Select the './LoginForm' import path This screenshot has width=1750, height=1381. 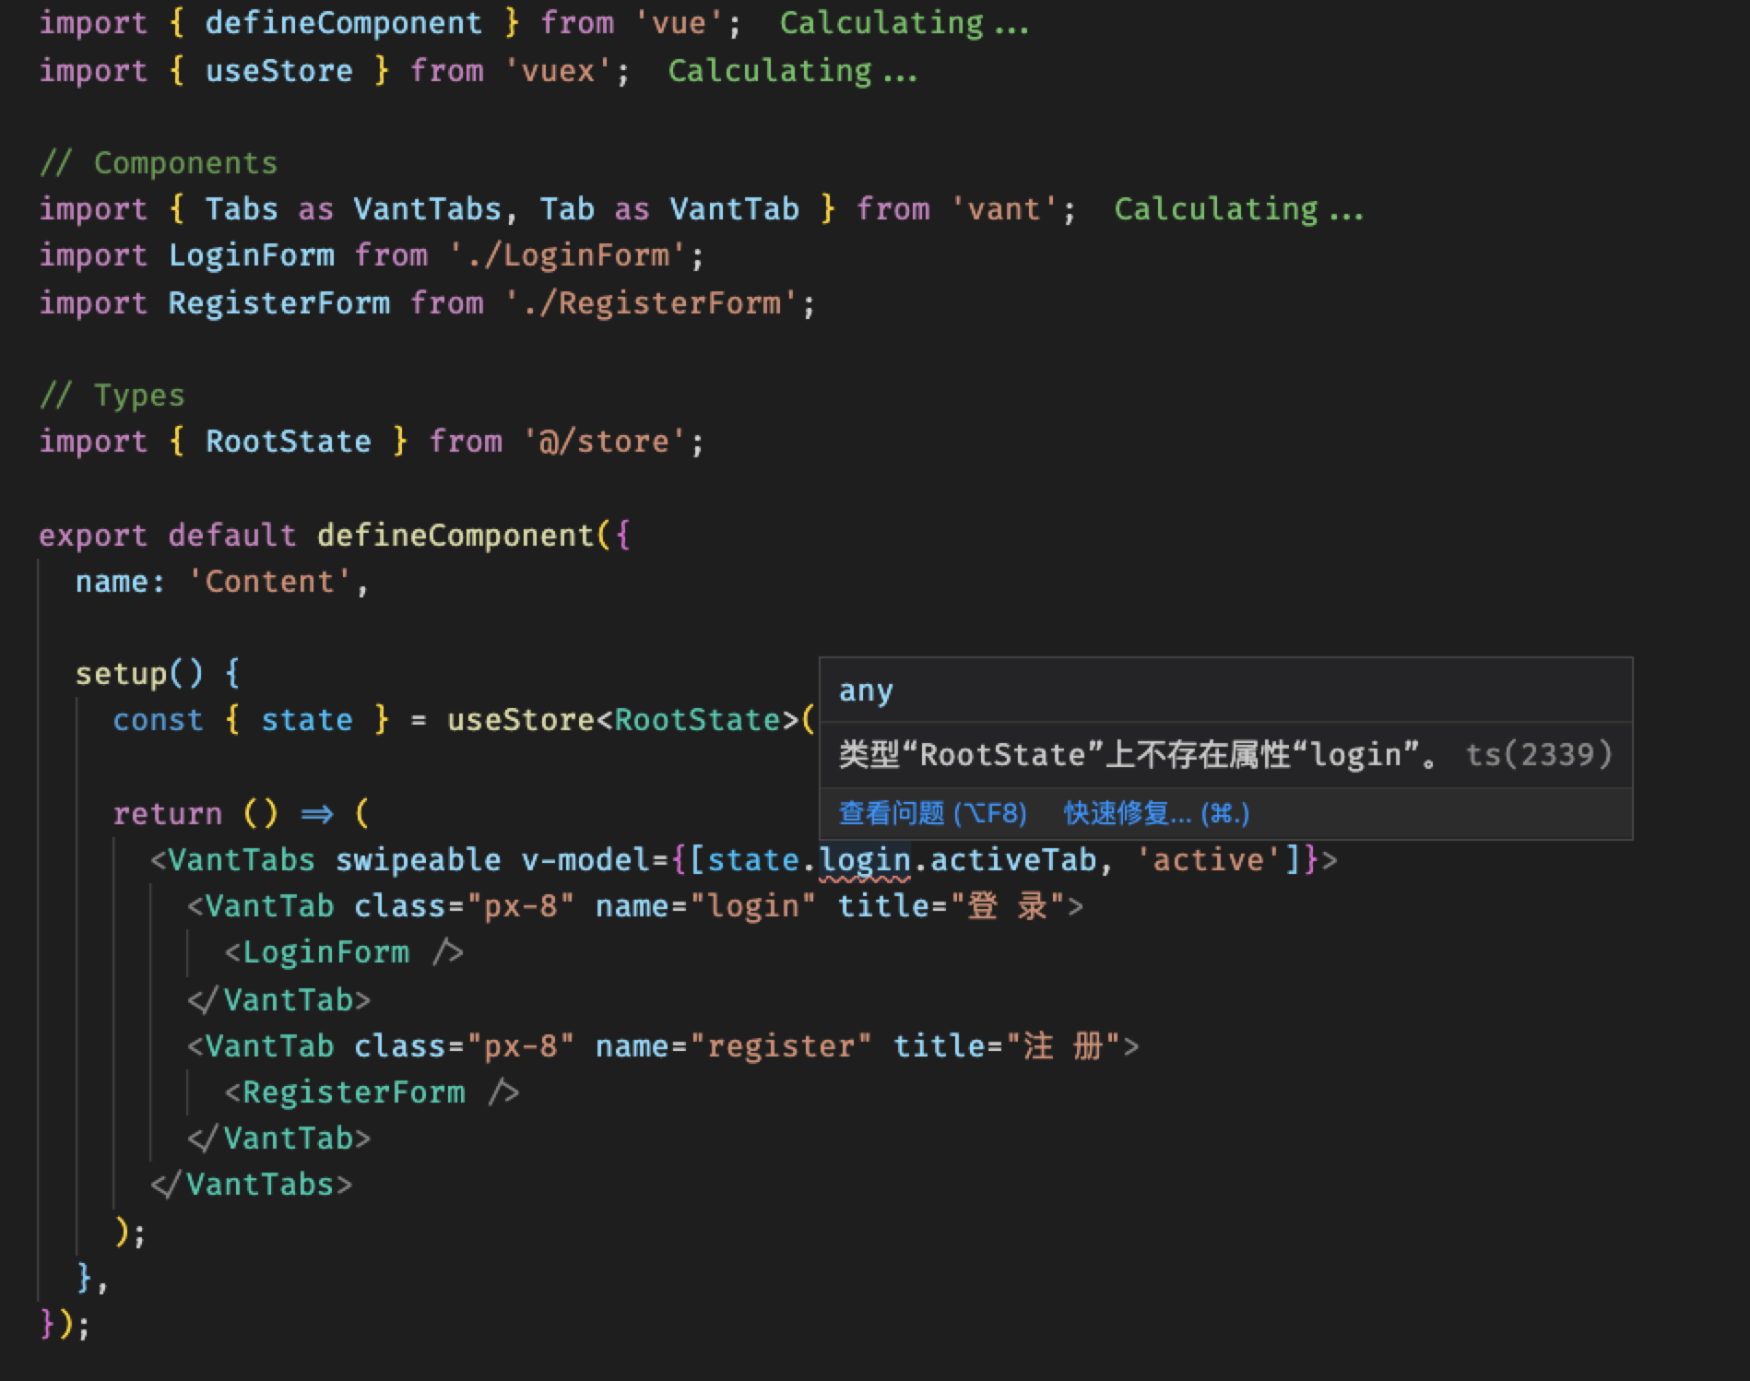click(567, 255)
